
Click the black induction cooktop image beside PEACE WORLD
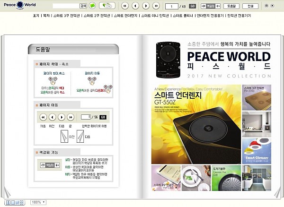pos(168,60)
